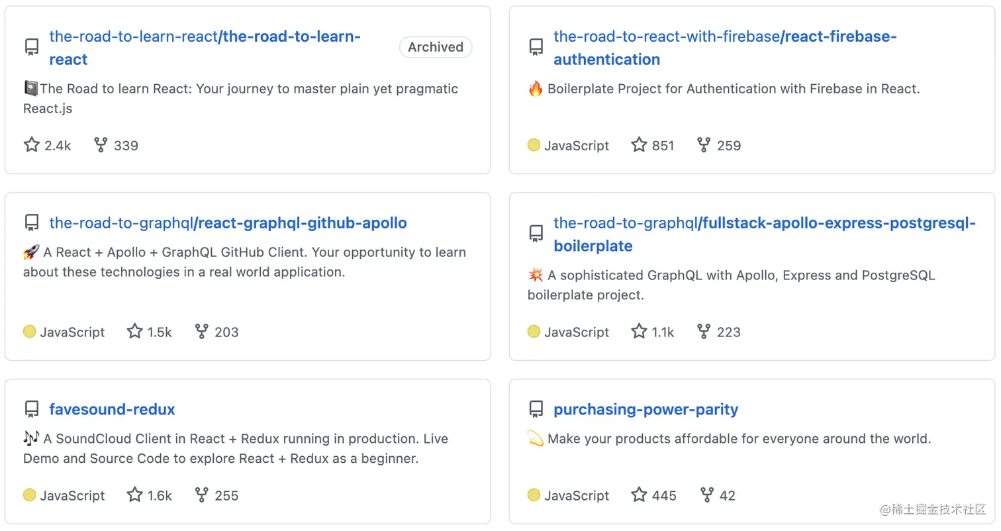Click the fork icon showing 259
The width and height of the screenshot is (1001, 531).
pyautogui.click(x=704, y=145)
